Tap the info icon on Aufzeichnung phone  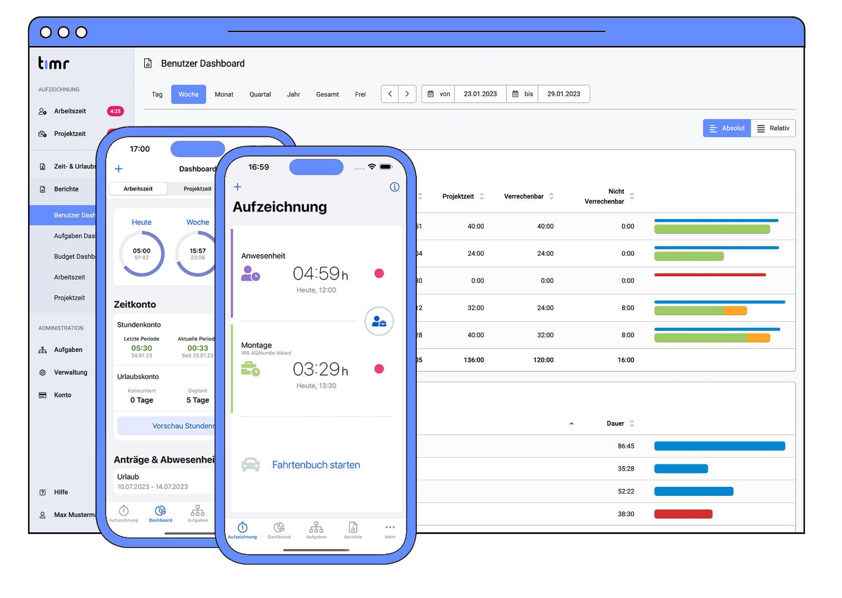pos(394,187)
